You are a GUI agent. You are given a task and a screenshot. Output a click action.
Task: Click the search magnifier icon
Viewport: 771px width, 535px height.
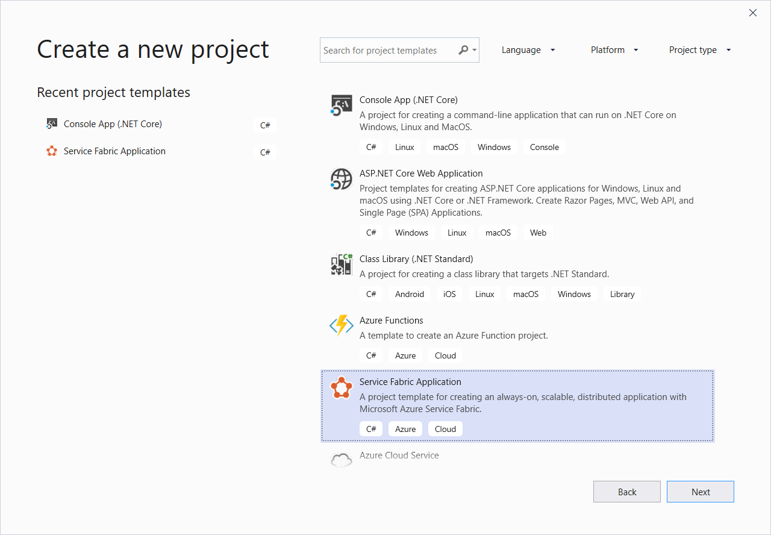(463, 50)
